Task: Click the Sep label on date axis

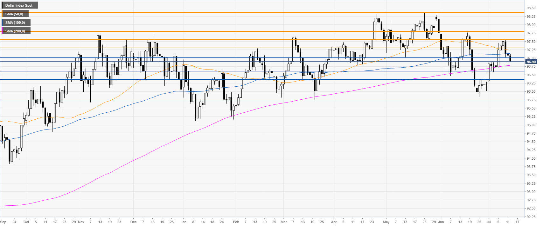Action: pos(3,222)
